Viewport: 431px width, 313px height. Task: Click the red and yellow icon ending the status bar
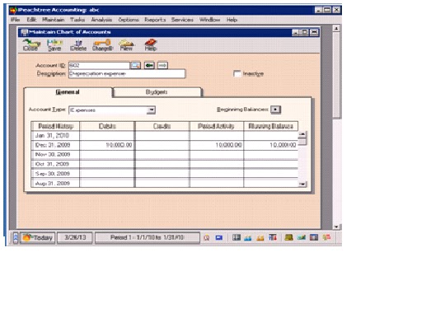tap(326, 237)
